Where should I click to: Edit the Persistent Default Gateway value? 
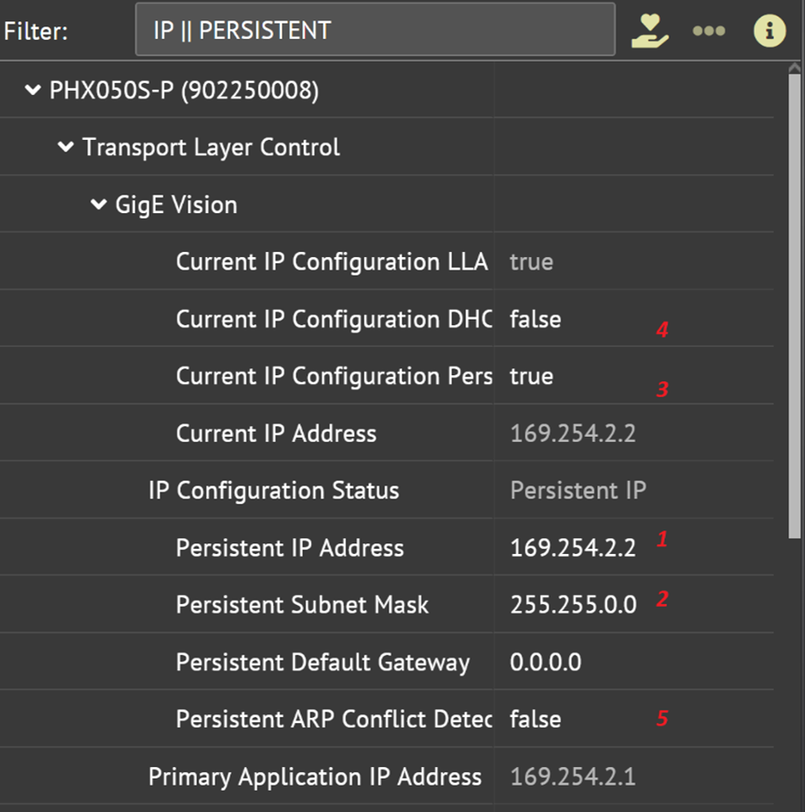coord(545,662)
